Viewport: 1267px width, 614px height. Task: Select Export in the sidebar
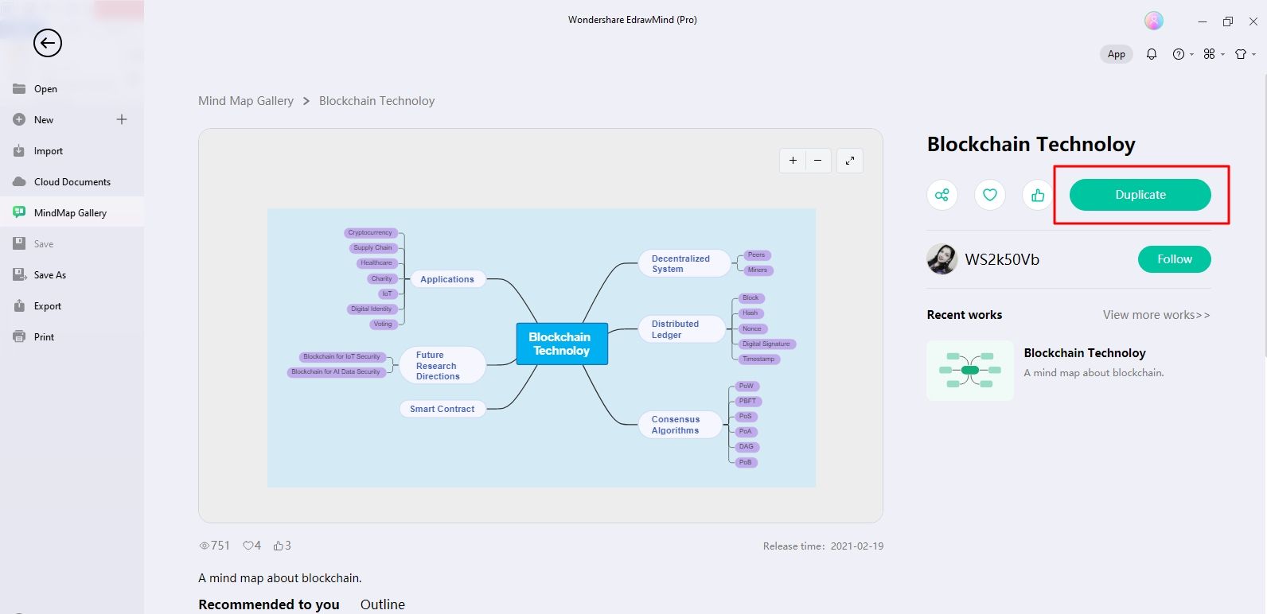click(72, 306)
